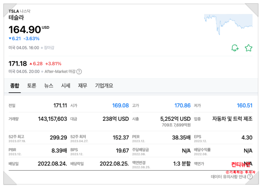This screenshot has height=188, width=262.
Task: Click the previous close value 171.11
Action: (60, 105)
